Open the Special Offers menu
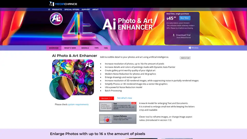The height and width of the screenshot is (139, 247). [72, 10]
